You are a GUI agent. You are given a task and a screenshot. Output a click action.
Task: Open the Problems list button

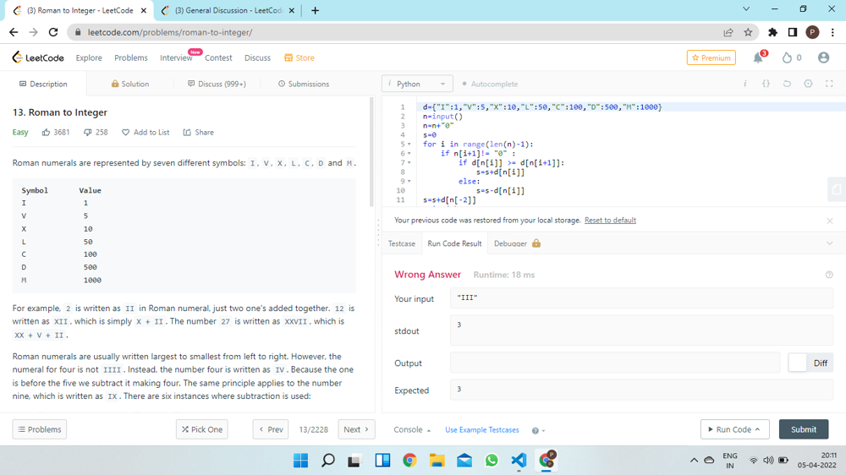point(40,429)
